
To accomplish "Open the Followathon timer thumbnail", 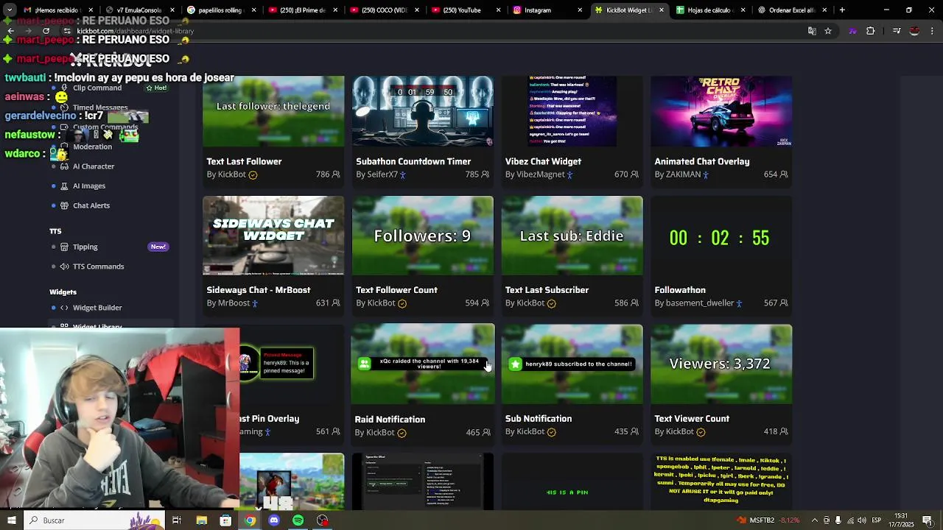I will [x=721, y=236].
